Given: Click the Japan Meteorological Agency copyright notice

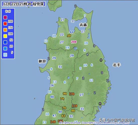Looking at the screenshot, I should point(94,123).
